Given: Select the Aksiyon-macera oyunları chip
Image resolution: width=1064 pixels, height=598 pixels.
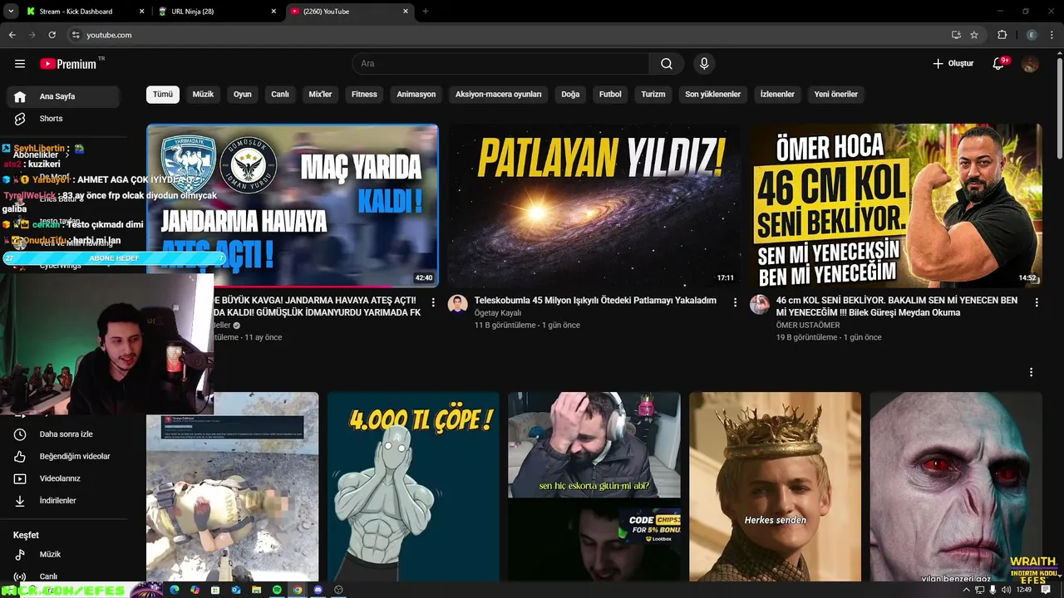Looking at the screenshot, I should click(x=499, y=95).
